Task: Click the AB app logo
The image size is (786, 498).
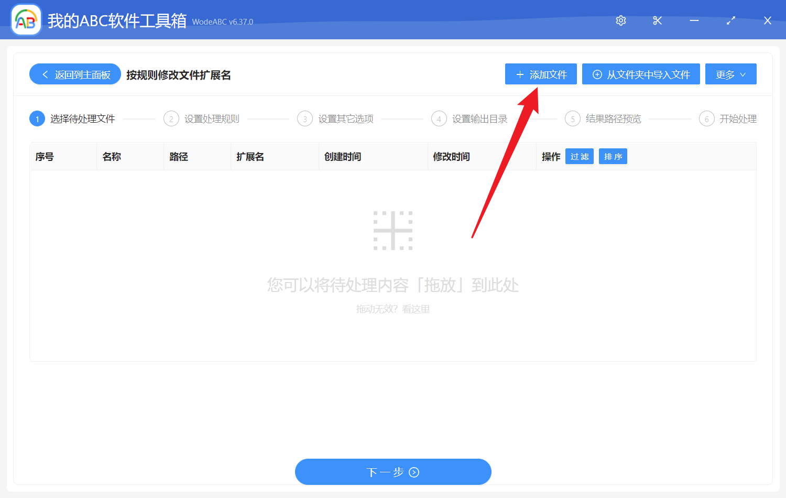Action: point(26,19)
